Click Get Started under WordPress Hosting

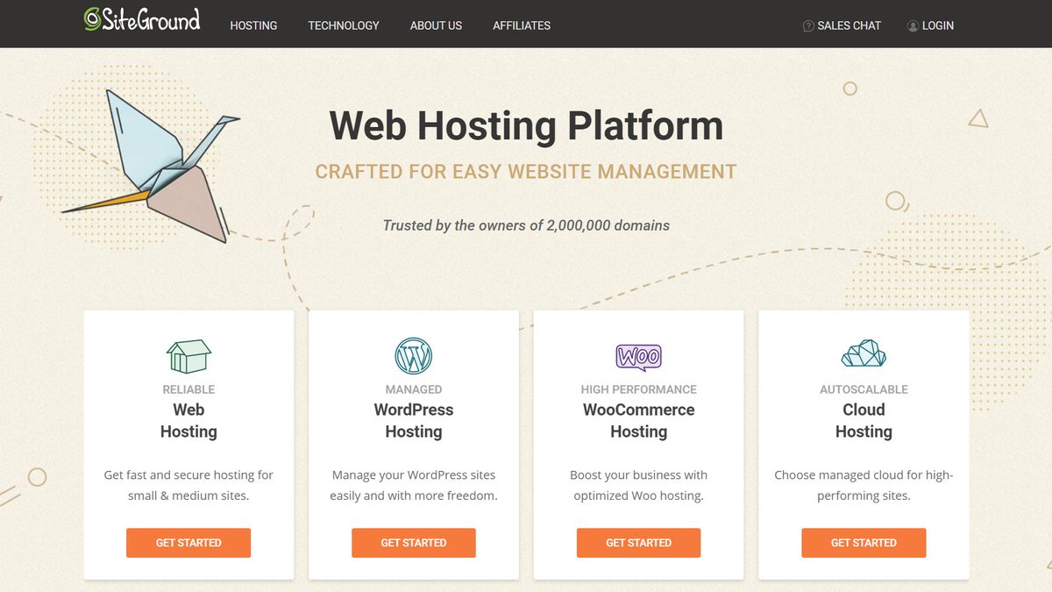click(413, 543)
